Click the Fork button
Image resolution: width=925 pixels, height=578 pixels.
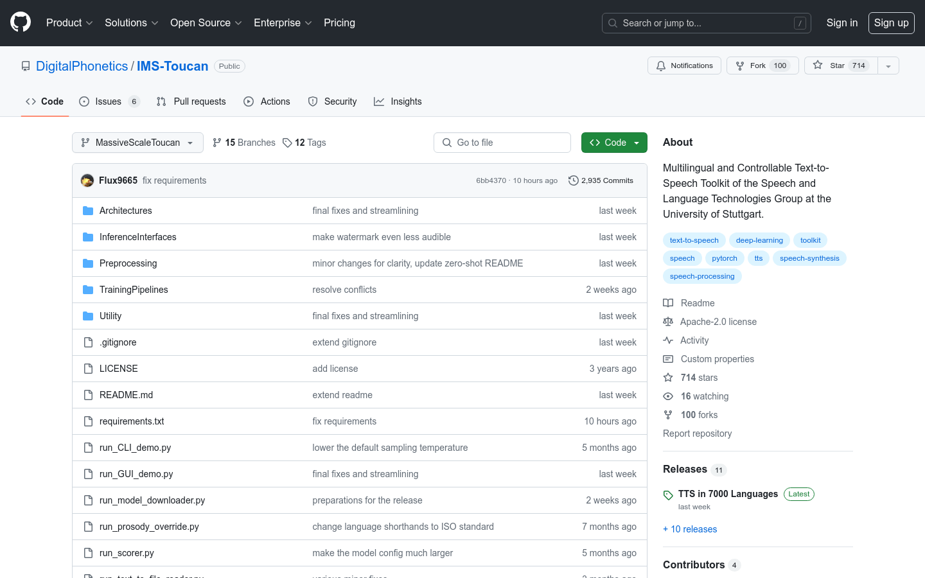tap(762, 66)
